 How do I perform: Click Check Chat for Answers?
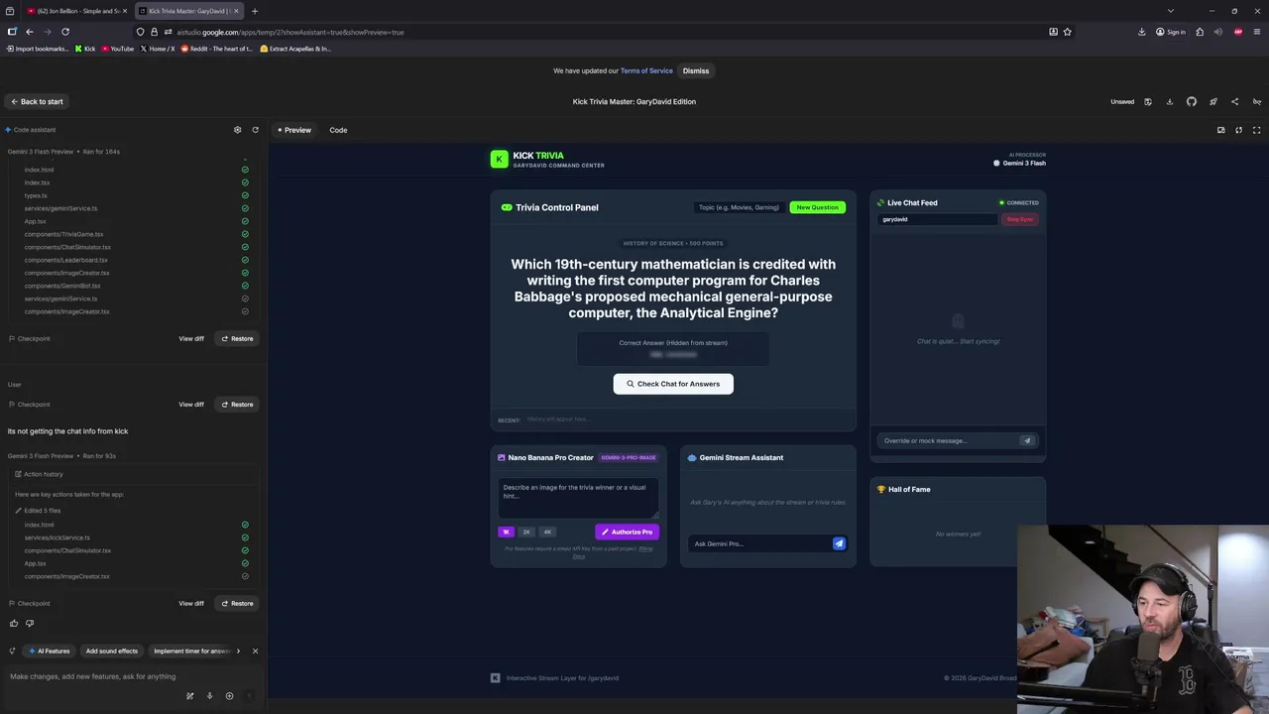673,384
